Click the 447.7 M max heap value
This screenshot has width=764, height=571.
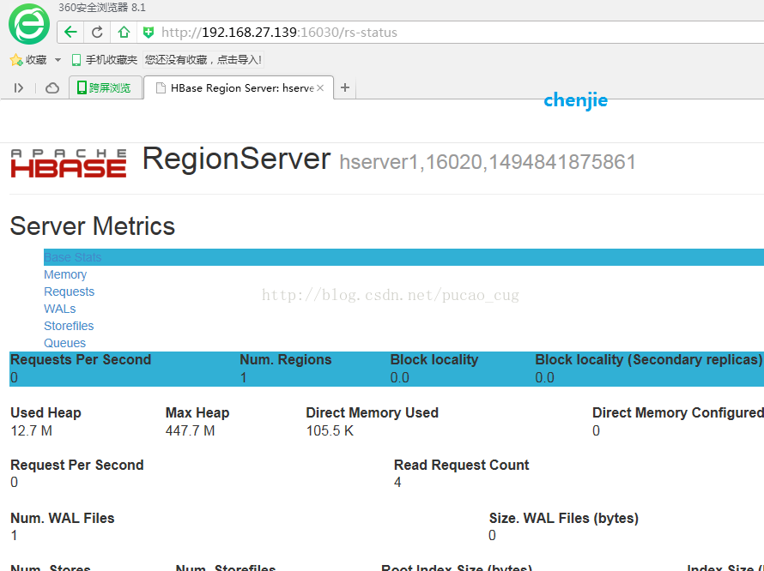point(190,430)
